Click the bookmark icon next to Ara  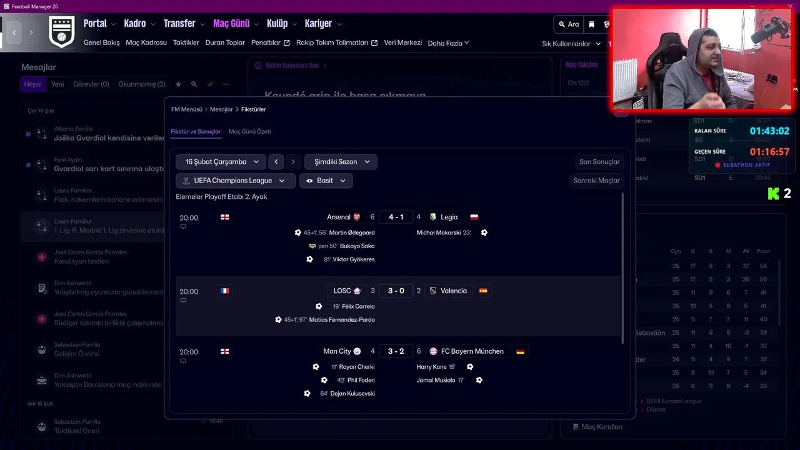pos(592,24)
